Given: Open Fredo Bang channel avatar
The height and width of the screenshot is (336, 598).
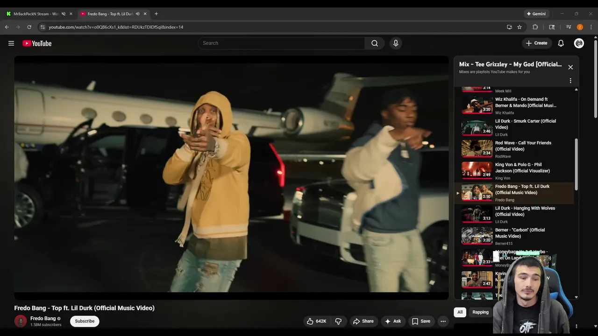Looking at the screenshot, I should tap(21, 321).
